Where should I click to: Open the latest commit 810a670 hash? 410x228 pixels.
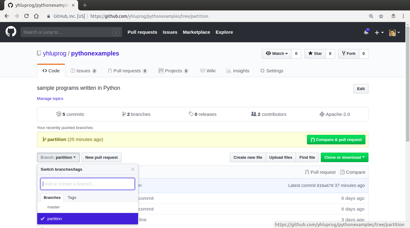point(325,186)
